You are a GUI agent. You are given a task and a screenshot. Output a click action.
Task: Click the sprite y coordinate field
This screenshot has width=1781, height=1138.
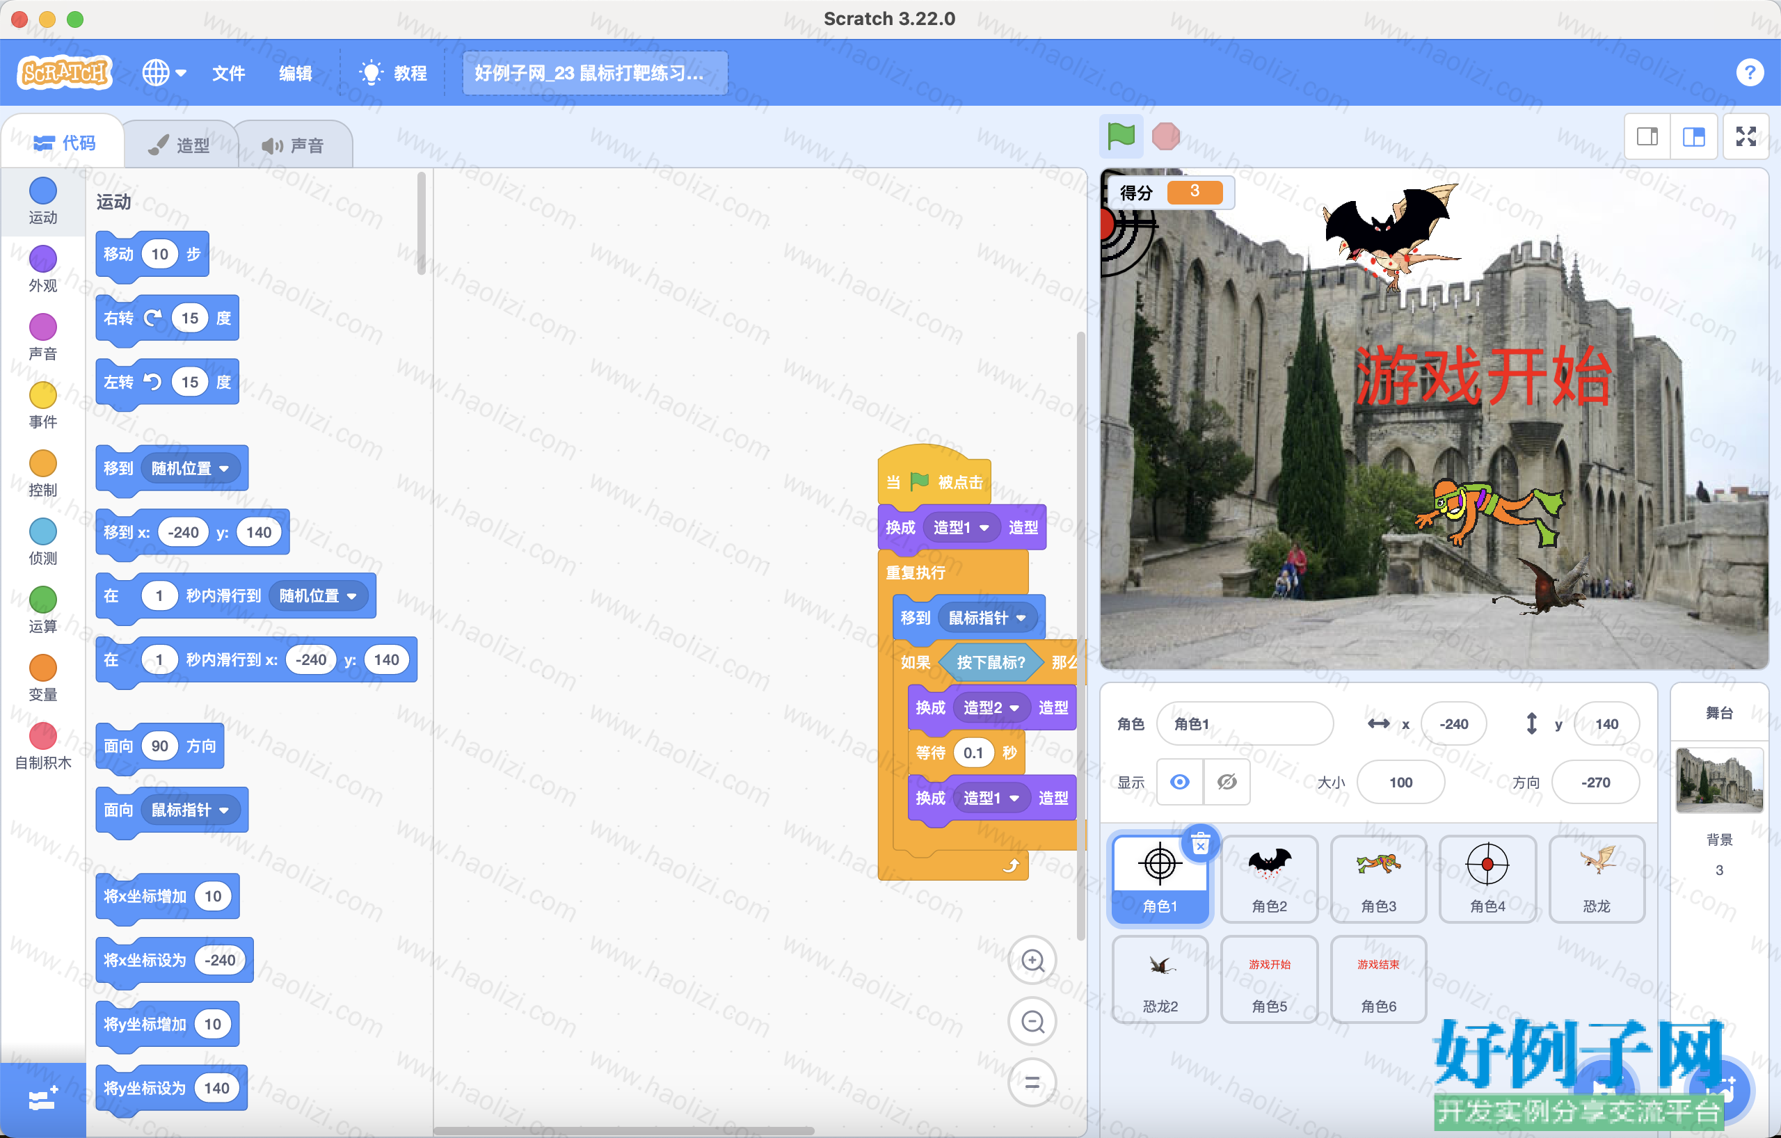coord(1606,723)
